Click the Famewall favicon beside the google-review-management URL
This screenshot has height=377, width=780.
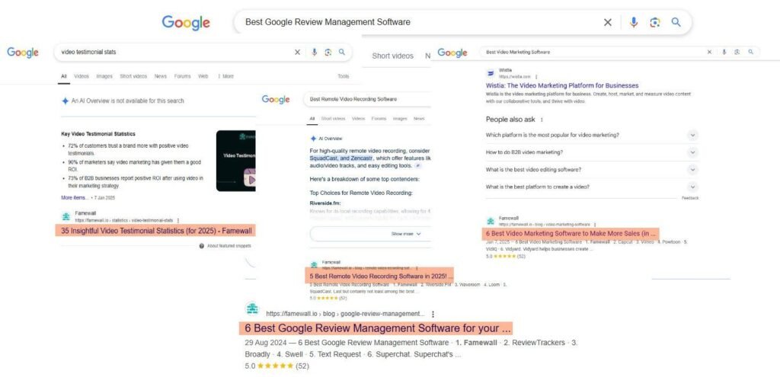[x=253, y=309]
